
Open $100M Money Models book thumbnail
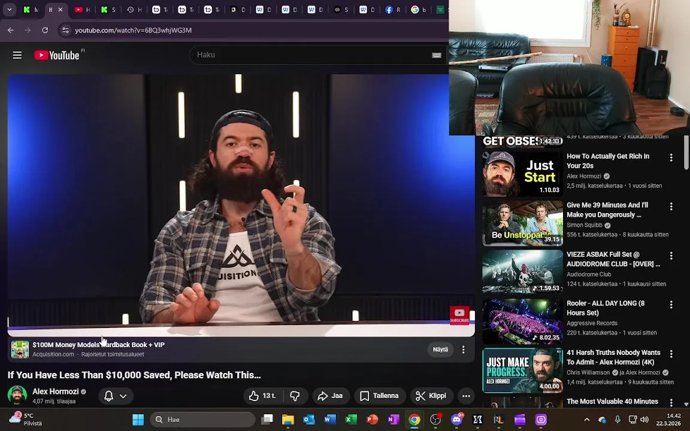point(20,350)
